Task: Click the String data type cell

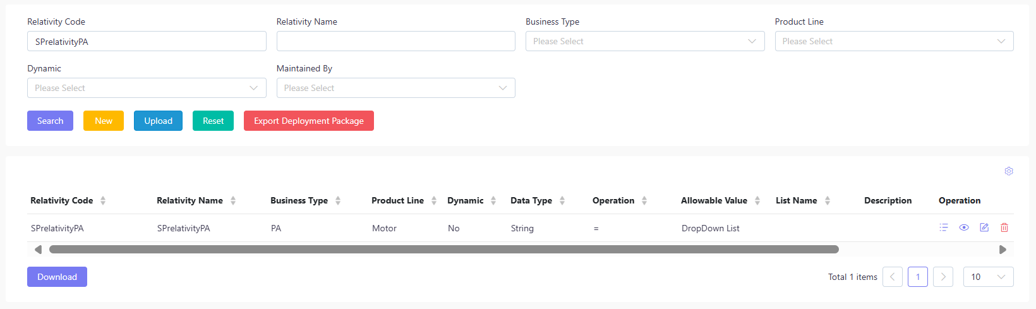Action: (522, 228)
